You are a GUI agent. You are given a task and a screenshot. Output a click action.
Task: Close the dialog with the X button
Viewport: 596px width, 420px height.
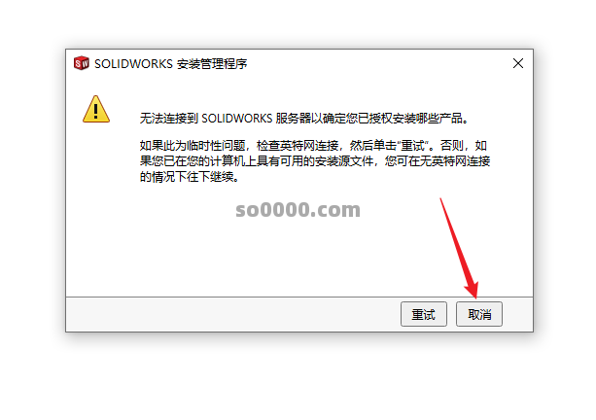[x=517, y=63]
